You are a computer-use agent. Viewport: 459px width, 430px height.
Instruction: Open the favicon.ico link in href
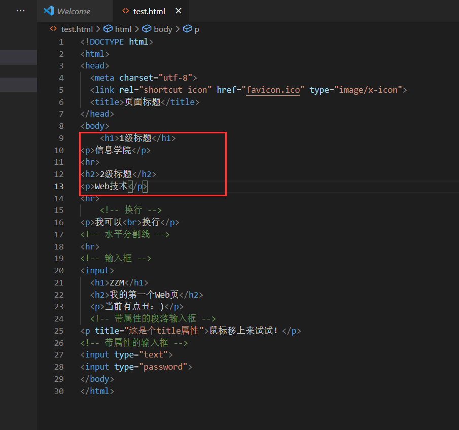273,90
